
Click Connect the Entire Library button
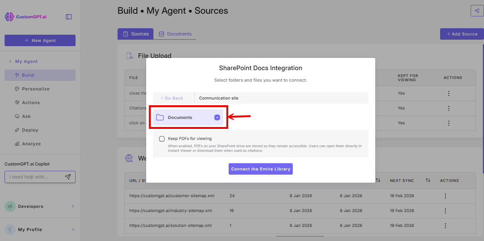261,169
